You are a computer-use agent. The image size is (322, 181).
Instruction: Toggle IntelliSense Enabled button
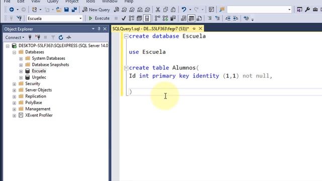tap(147, 19)
